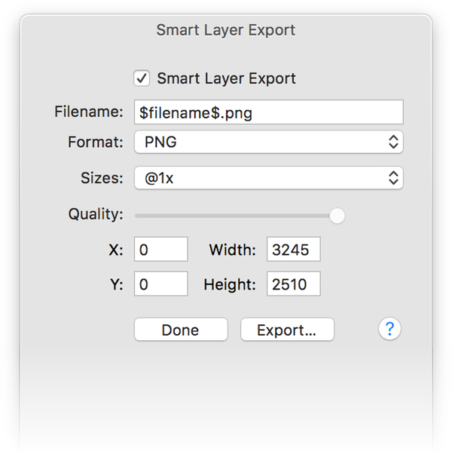Click the Export… button

click(286, 330)
